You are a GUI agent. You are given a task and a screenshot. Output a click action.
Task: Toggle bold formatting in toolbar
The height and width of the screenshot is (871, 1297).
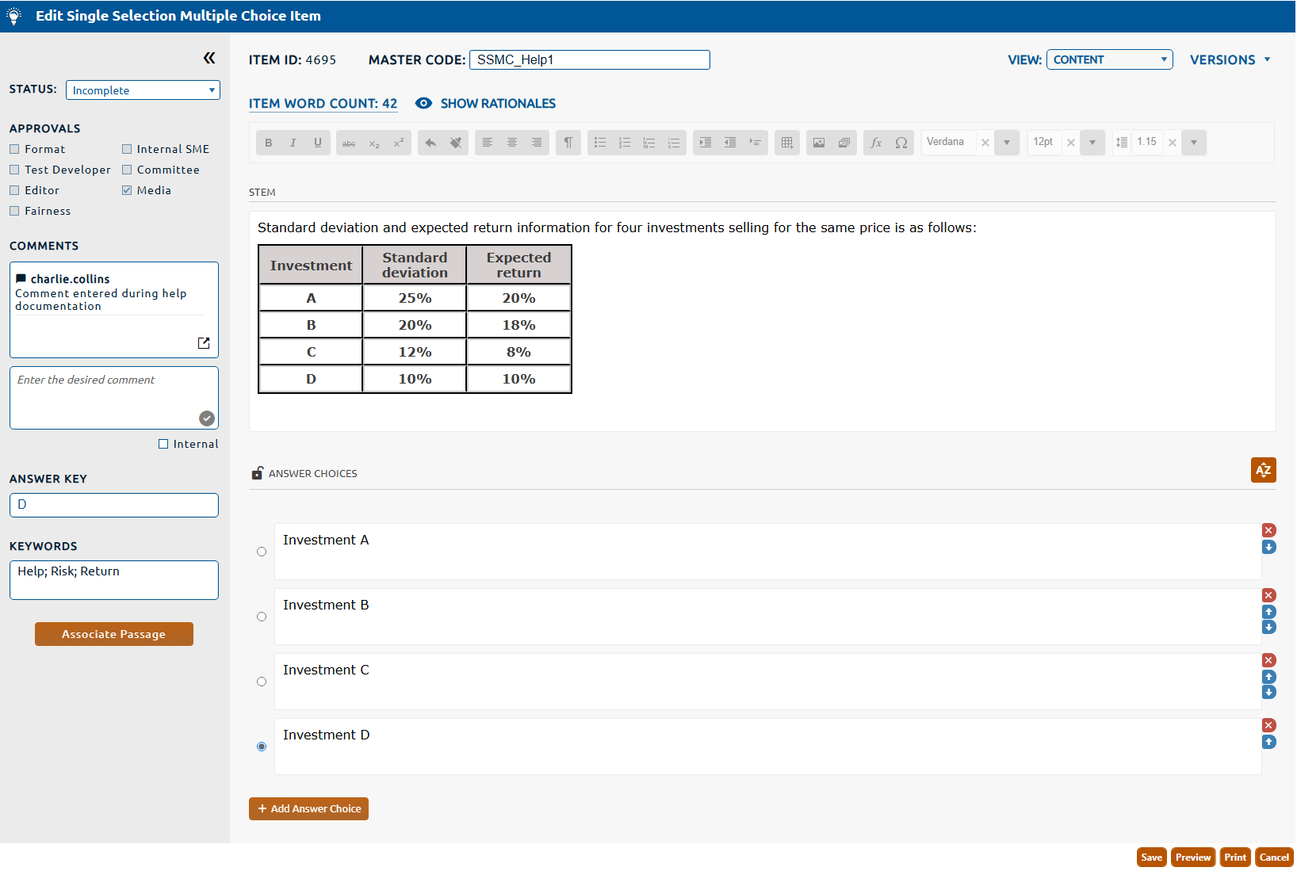coord(269,143)
